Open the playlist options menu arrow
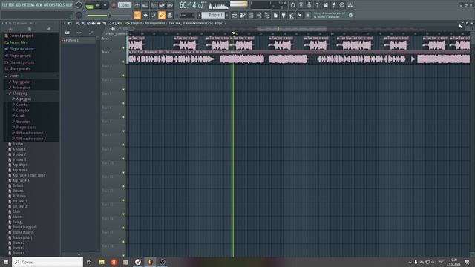The image size is (475, 267). [65, 23]
